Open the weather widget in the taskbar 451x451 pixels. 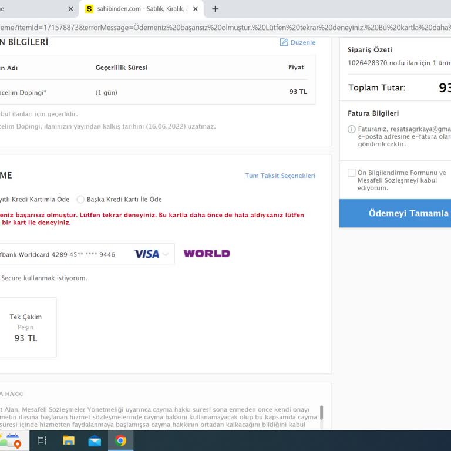(x=13, y=440)
